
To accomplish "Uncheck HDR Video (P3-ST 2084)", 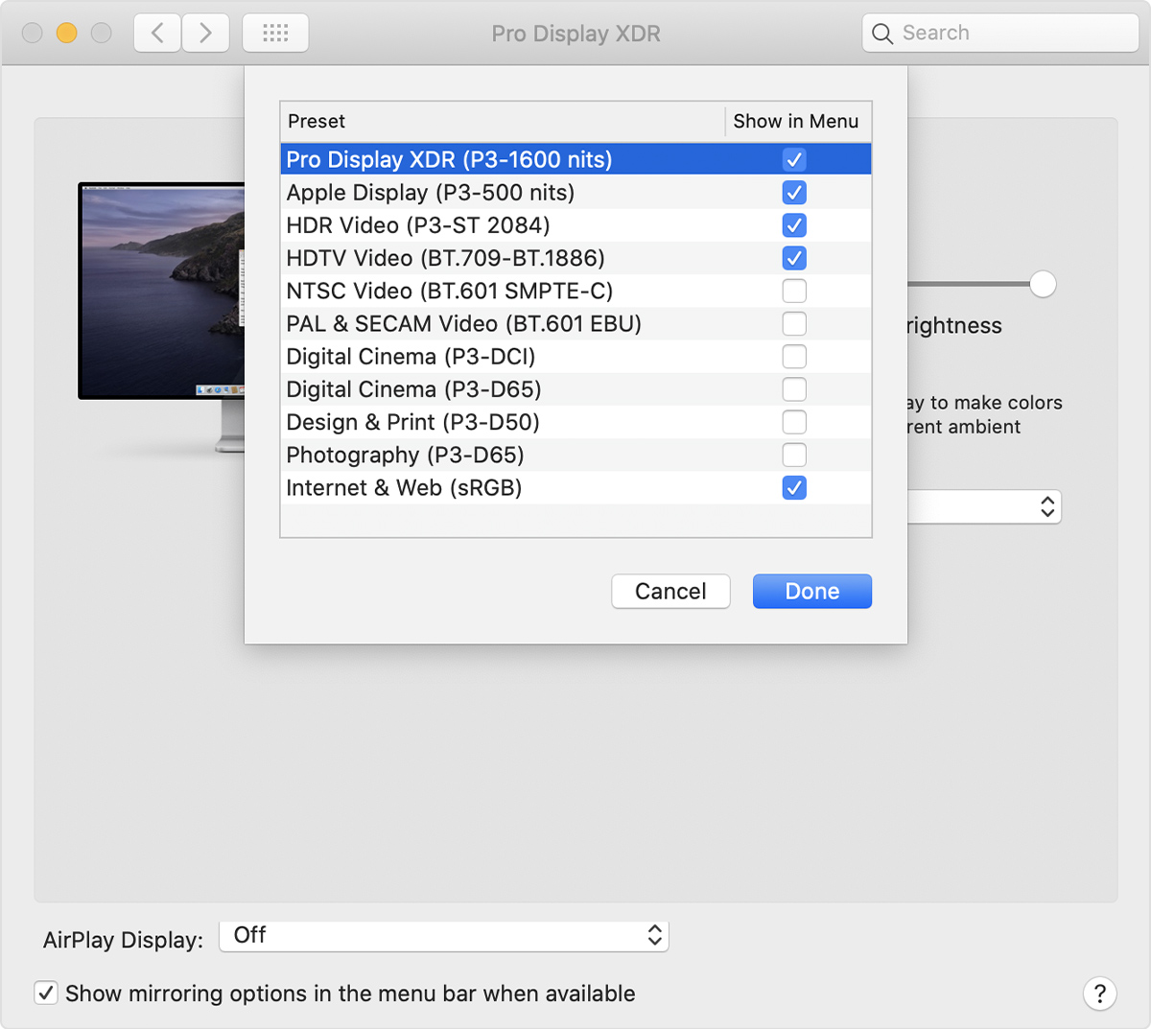I will click(x=793, y=225).
